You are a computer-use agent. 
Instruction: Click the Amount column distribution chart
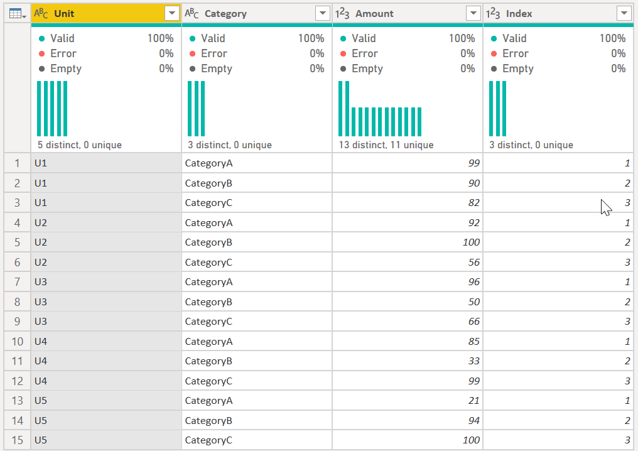(380, 109)
